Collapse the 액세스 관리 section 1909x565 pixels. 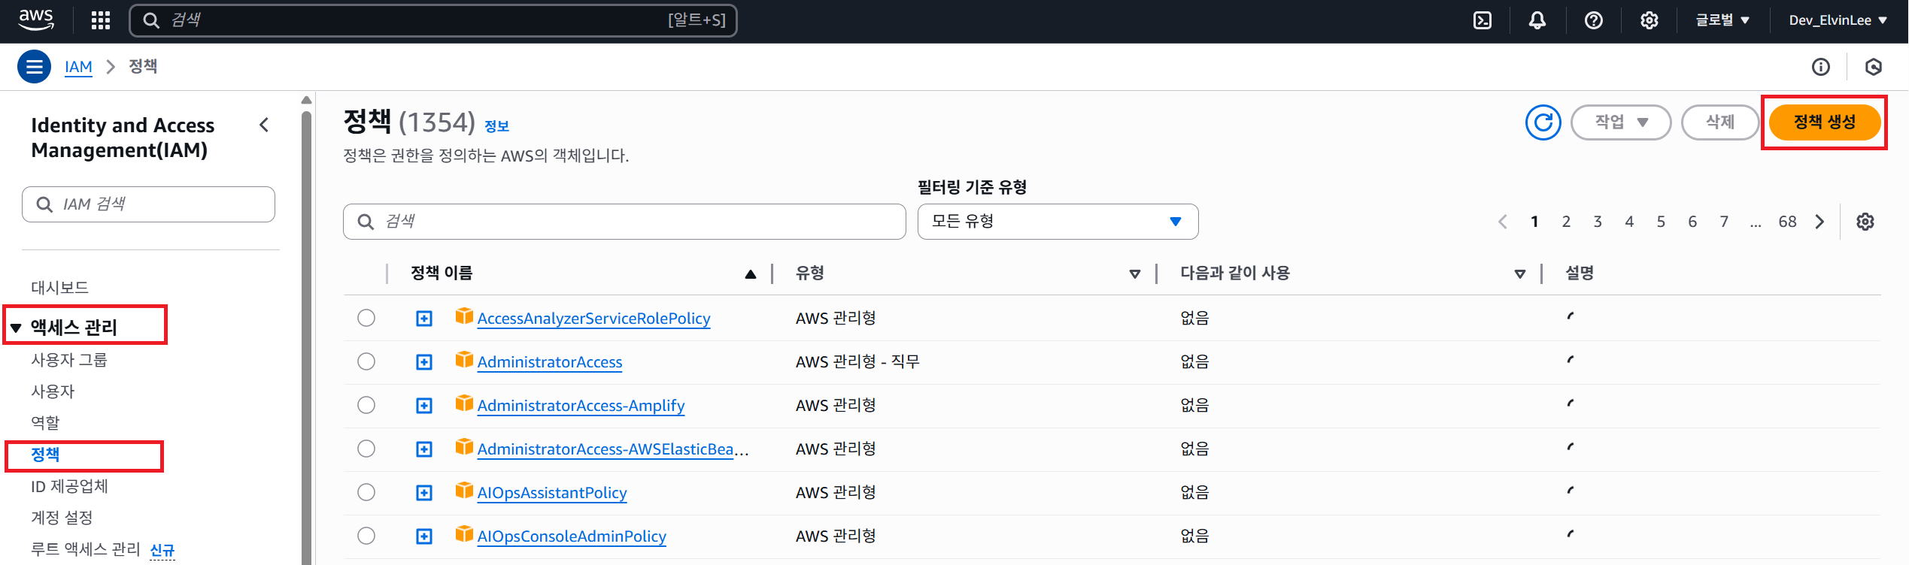click(16, 328)
